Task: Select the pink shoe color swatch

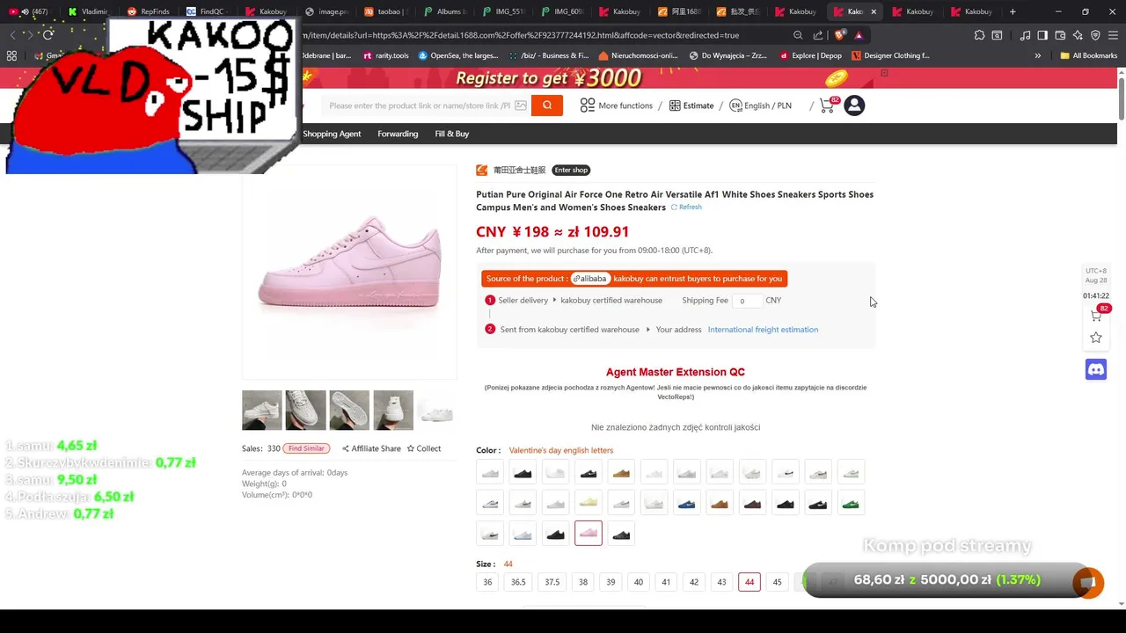Action: pos(589,534)
